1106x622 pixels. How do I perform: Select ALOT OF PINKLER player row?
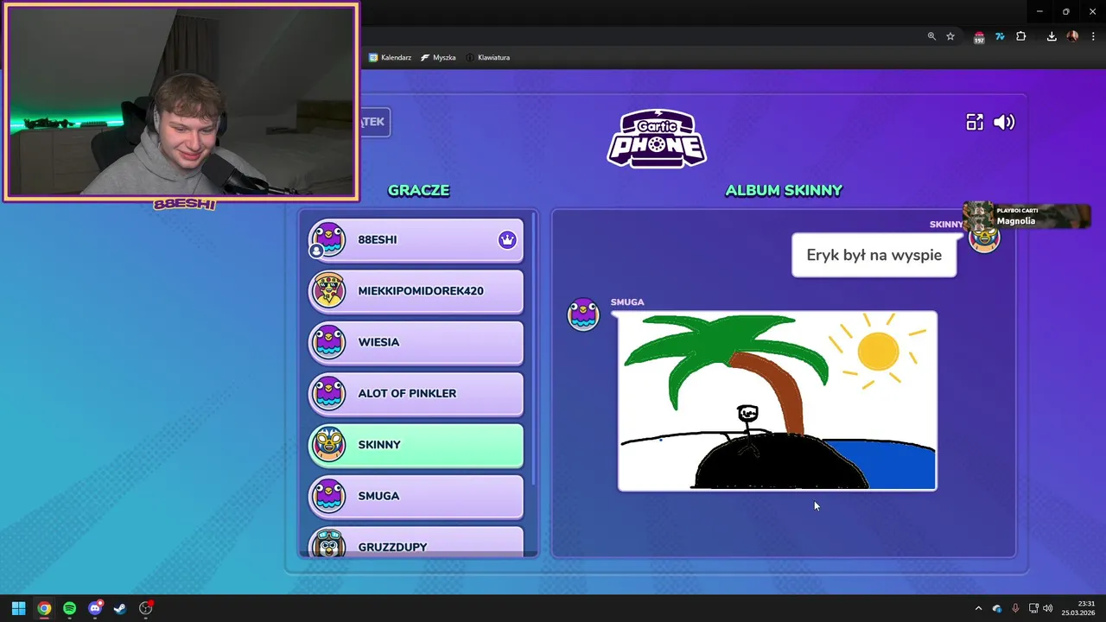[416, 394]
